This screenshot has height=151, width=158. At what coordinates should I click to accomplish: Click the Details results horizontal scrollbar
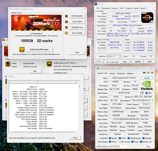click(x=43, y=132)
